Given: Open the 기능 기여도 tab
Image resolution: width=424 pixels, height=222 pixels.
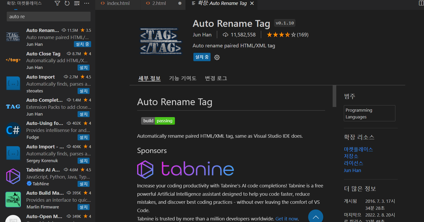Looking at the screenshot, I should 183,78.
